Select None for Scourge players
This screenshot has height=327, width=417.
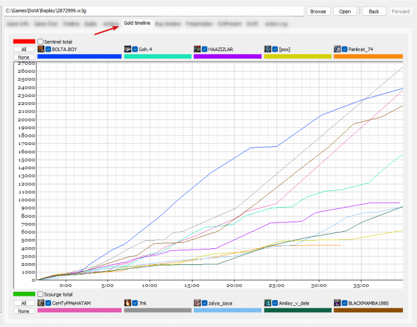pos(24,311)
